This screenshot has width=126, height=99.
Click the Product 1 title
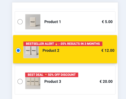click(52, 22)
